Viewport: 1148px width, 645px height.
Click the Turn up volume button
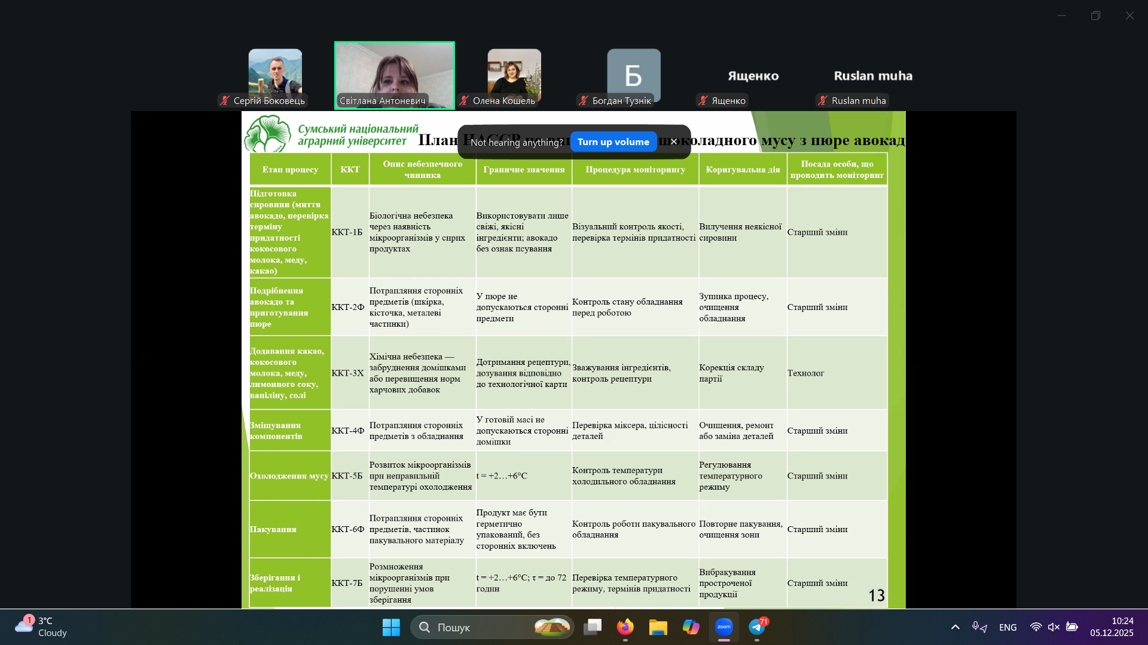point(613,142)
